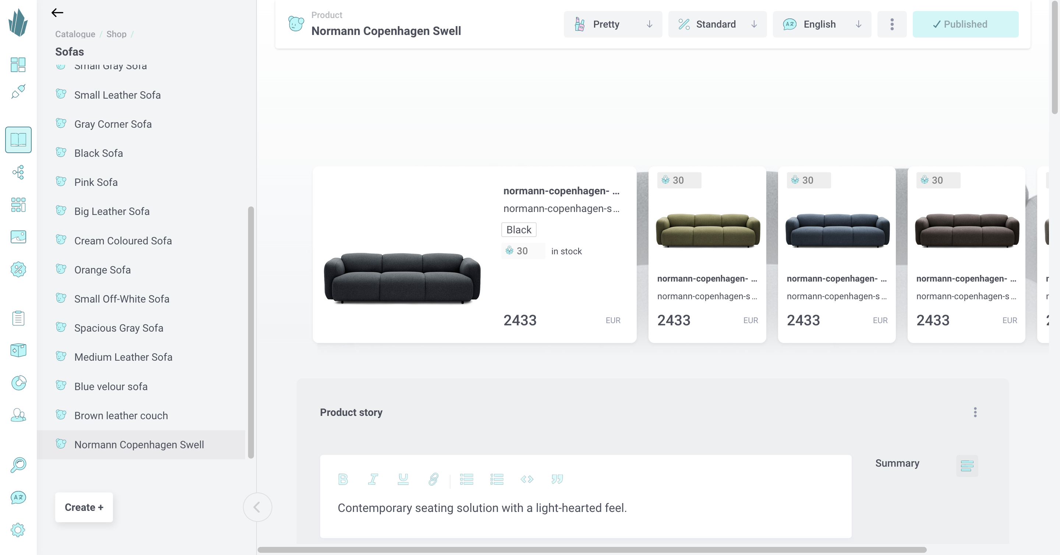Open the topics tree icon in sidebar
1060x555 pixels.
click(18, 172)
